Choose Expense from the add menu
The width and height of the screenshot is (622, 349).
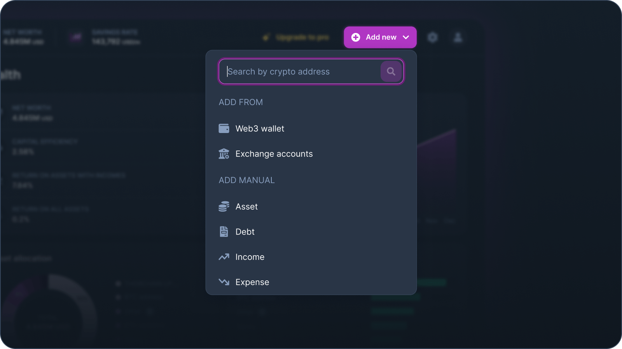pos(252,282)
